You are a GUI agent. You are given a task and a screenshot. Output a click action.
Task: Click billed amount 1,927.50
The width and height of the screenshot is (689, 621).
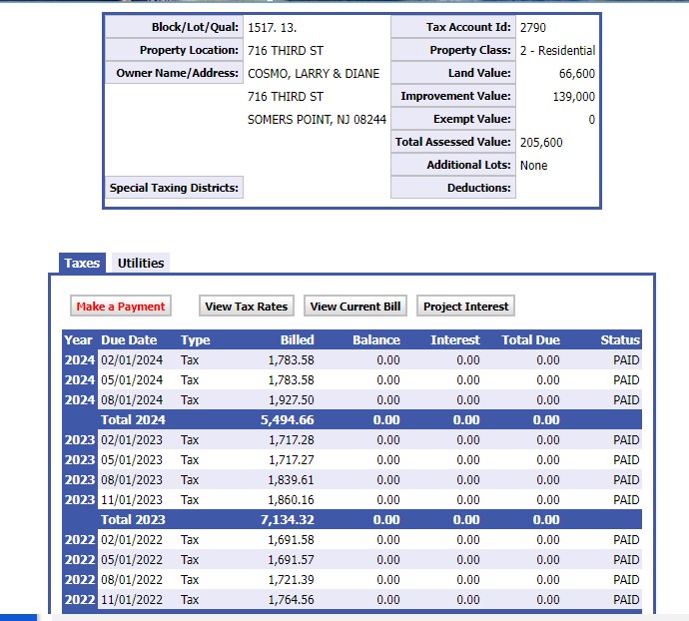click(x=292, y=400)
